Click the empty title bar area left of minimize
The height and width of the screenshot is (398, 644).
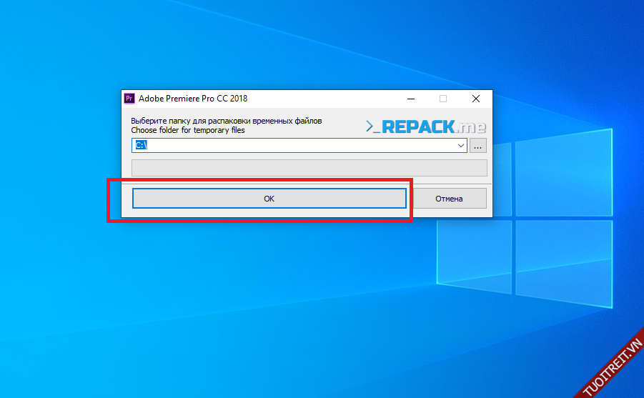322,99
